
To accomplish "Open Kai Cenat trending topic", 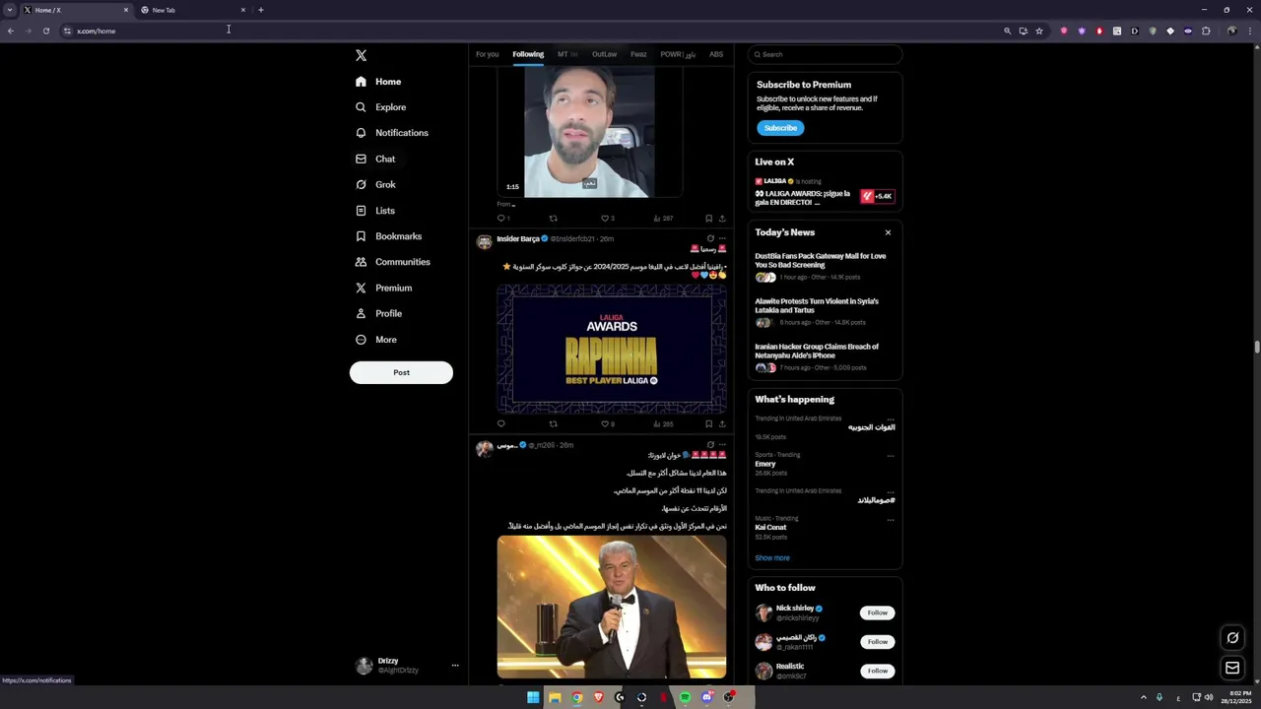I will tap(770, 528).
